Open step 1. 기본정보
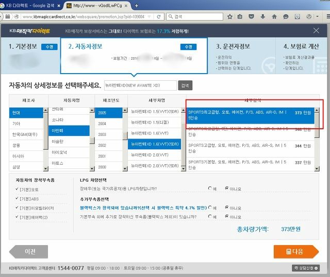The height and width of the screenshot is (277, 330). pyautogui.click(x=23, y=46)
